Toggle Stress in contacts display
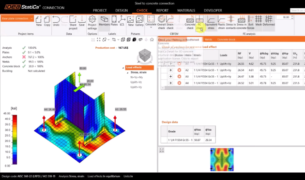 pyautogui.click(x=231, y=23)
